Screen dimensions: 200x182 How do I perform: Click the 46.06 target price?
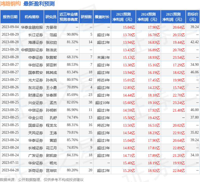(x=195, y=72)
